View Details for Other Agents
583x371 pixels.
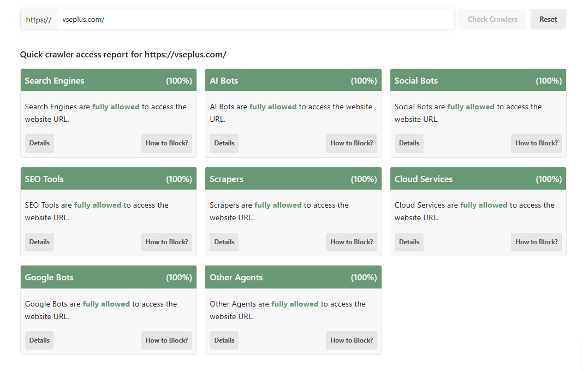click(224, 340)
